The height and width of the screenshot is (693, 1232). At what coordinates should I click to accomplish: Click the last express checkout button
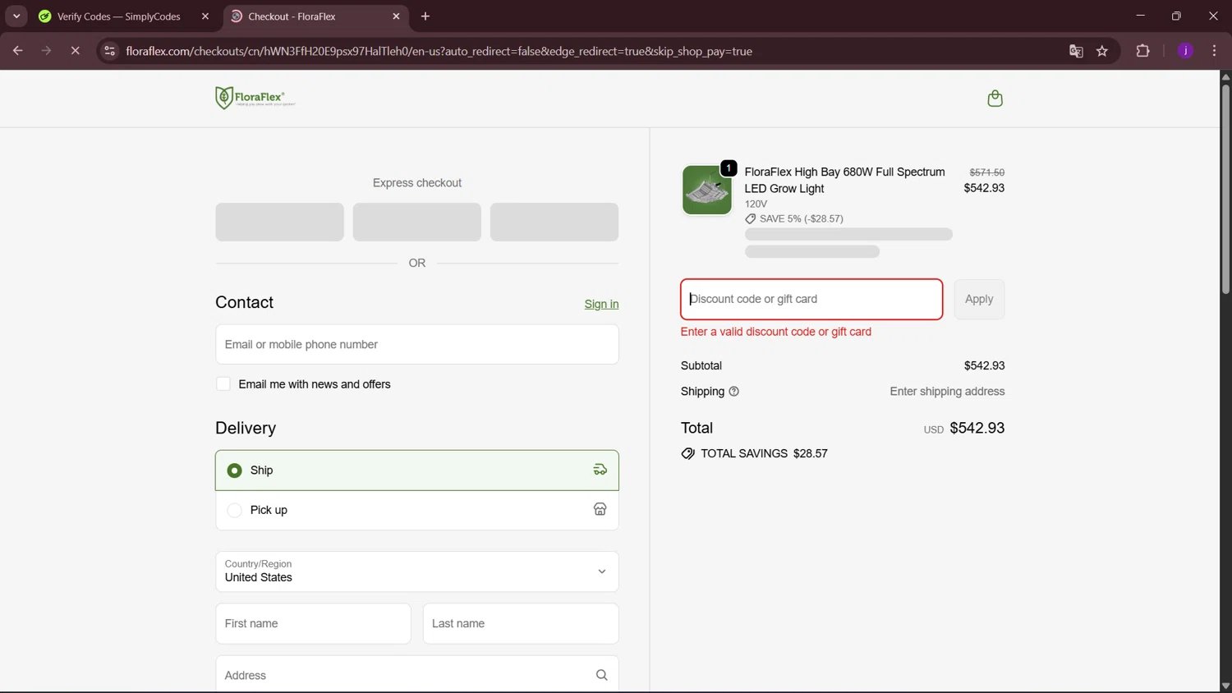pos(554,222)
